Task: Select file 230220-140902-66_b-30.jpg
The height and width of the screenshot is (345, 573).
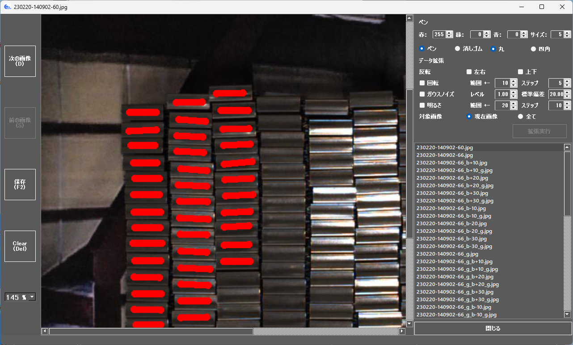Action: 489,239
